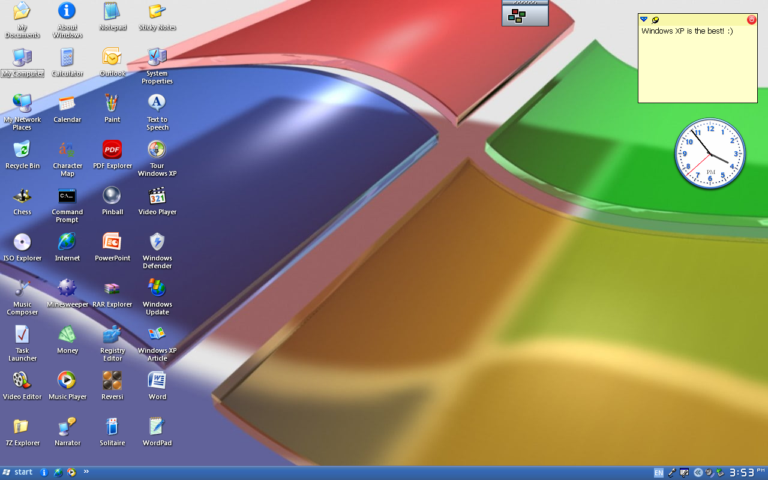
Task: Open the Solitaire desktop icon
Action: [x=112, y=431]
